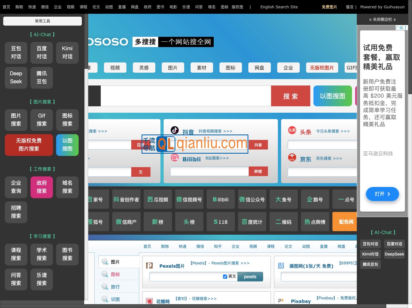Click the 以图搜图 gradient button
This screenshot has width=412, height=308.
332,96
